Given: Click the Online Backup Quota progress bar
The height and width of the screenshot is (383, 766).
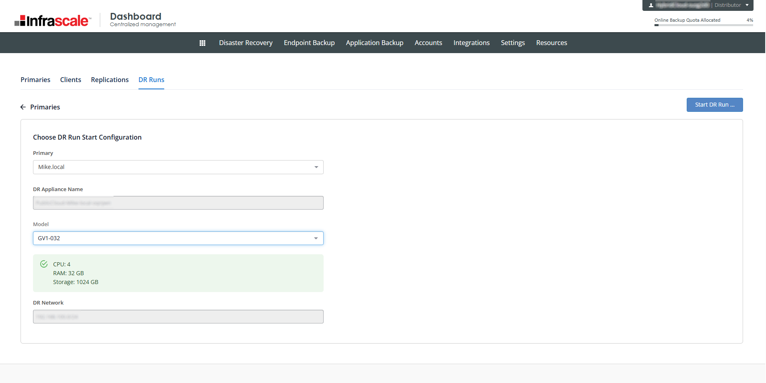Looking at the screenshot, I should point(703,25).
